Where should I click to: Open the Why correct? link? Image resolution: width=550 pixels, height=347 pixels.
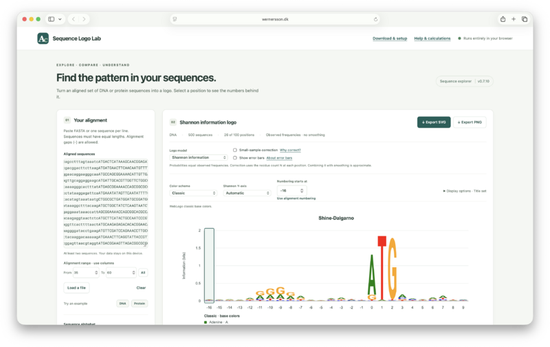coord(290,150)
